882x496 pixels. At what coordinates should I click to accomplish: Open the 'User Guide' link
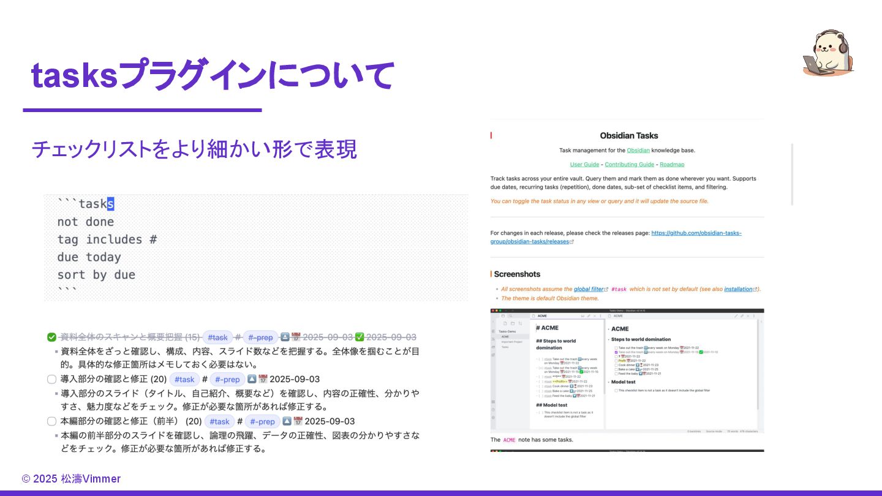click(584, 164)
